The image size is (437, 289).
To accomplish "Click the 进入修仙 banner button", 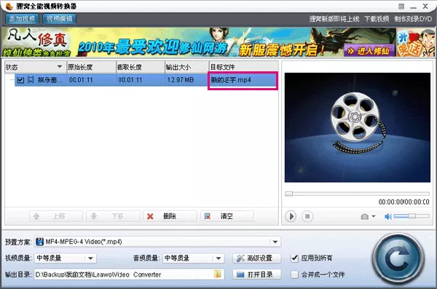I will click(x=369, y=51).
